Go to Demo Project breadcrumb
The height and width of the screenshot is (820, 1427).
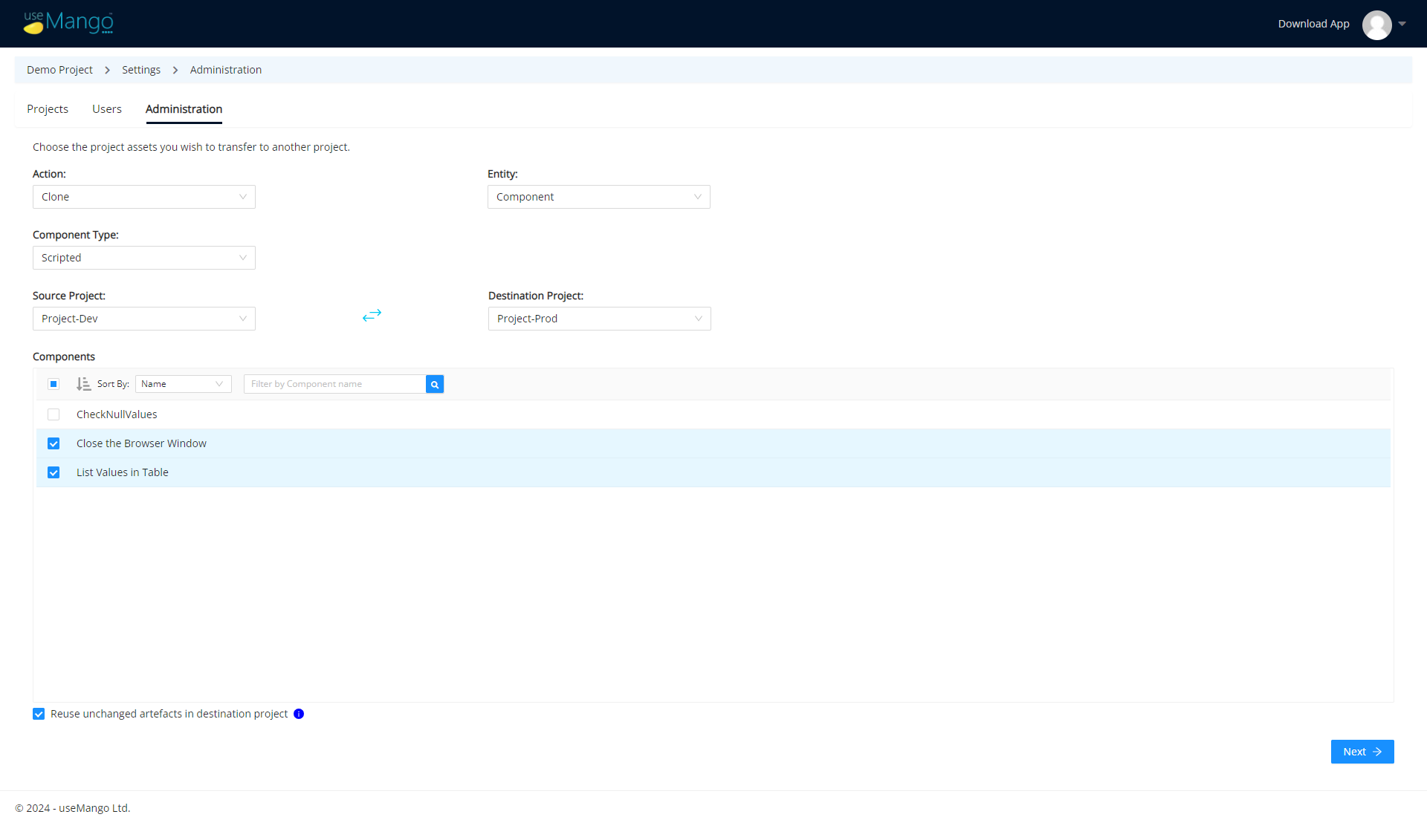[x=59, y=70]
